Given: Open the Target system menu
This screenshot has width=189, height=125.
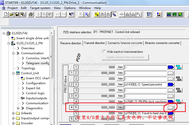Looking at the screenshot, I should click(40, 8).
